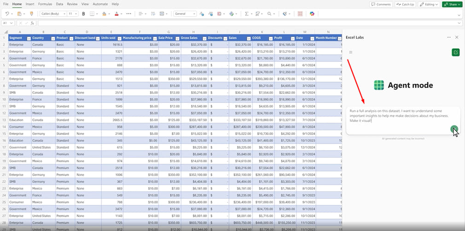Click the green Share button
The image size is (465, 231).
[x=451, y=4]
